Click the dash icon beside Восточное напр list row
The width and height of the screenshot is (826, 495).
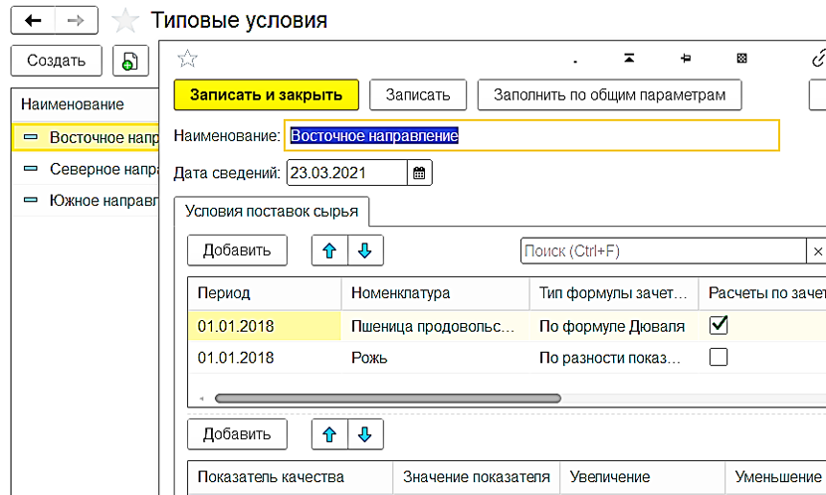(31, 137)
